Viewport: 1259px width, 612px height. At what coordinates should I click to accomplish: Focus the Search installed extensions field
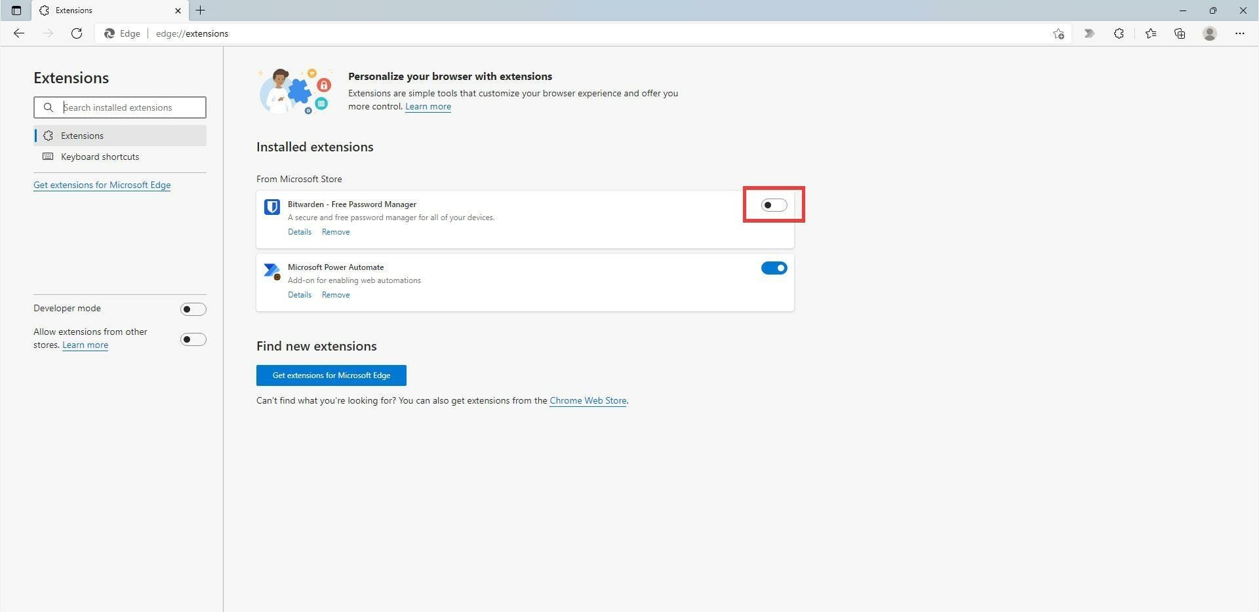[x=120, y=107]
